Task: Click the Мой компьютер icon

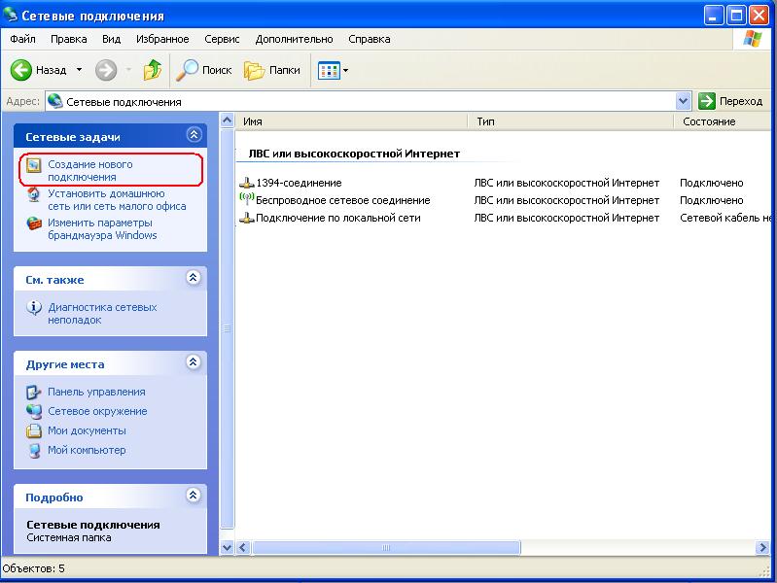Action: 34,451
